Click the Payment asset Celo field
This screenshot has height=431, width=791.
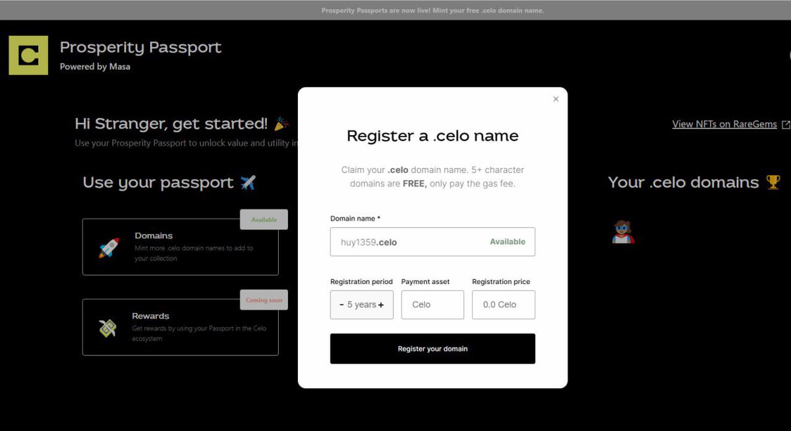pyautogui.click(x=432, y=304)
